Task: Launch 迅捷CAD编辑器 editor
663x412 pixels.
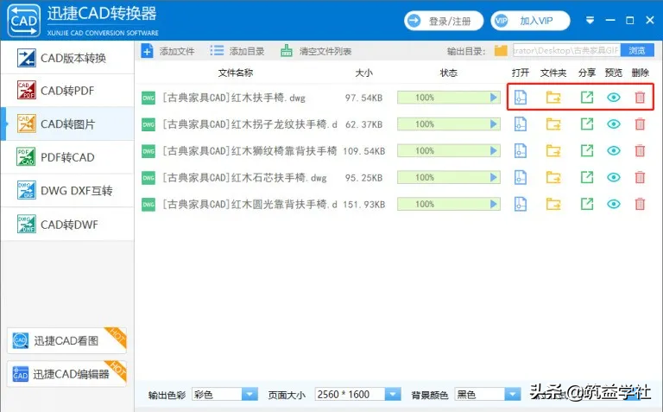Action: (66, 374)
